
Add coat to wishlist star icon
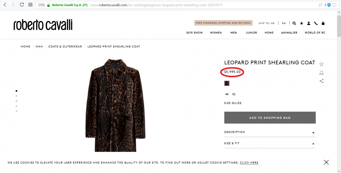(322, 64)
